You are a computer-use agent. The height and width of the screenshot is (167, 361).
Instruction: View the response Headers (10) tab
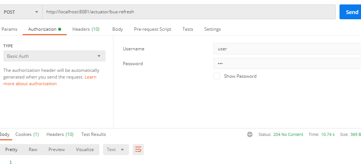point(60,134)
